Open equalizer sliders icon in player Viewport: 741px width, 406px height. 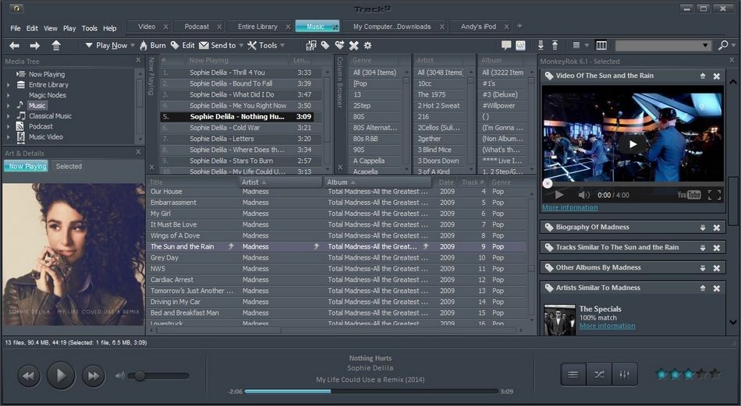coord(624,375)
